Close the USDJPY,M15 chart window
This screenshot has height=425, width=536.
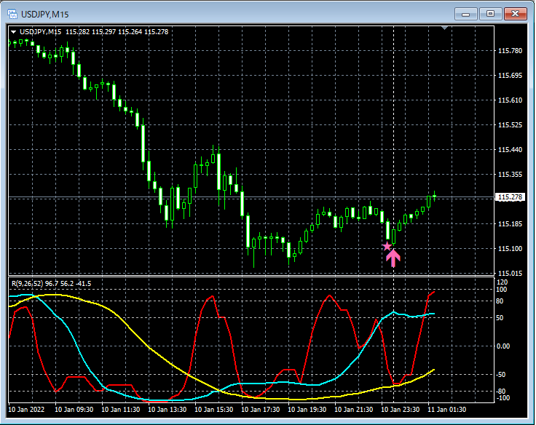515,14
